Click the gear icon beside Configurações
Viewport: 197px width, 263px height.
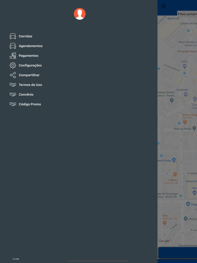pos(13,65)
